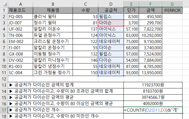Select column E header
189x119 pixels.
131,4
